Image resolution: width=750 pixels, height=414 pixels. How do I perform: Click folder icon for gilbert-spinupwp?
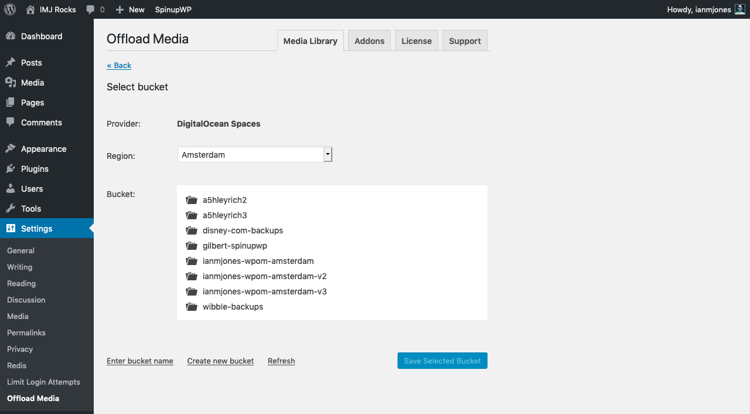(191, 246)
